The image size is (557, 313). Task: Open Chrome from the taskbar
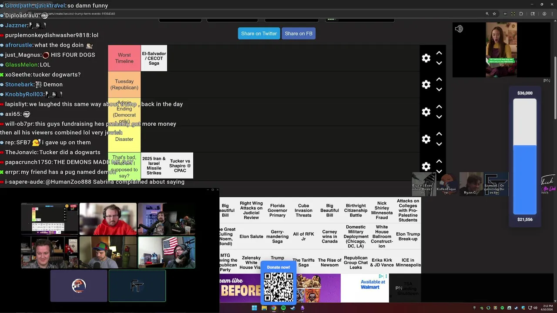[274, 308]
